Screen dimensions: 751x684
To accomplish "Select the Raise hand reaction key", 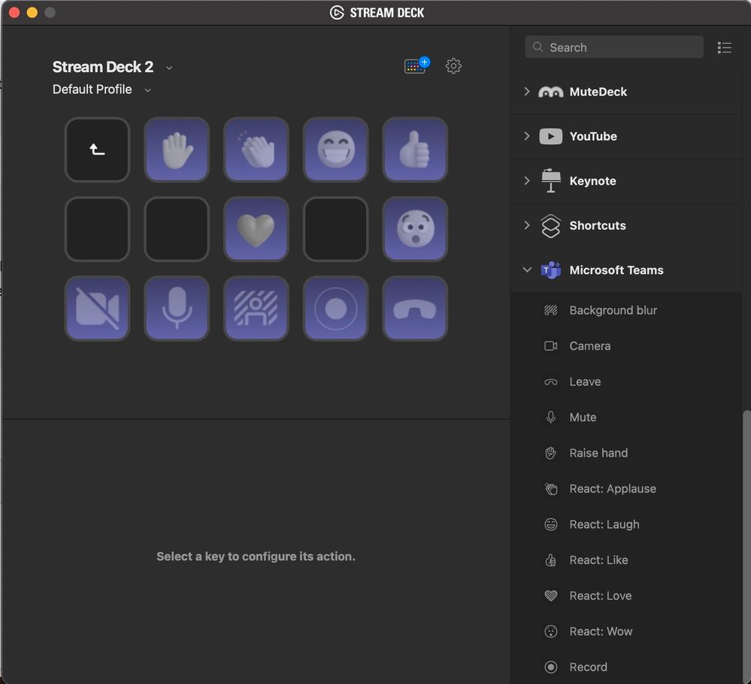I will (176, 149).
